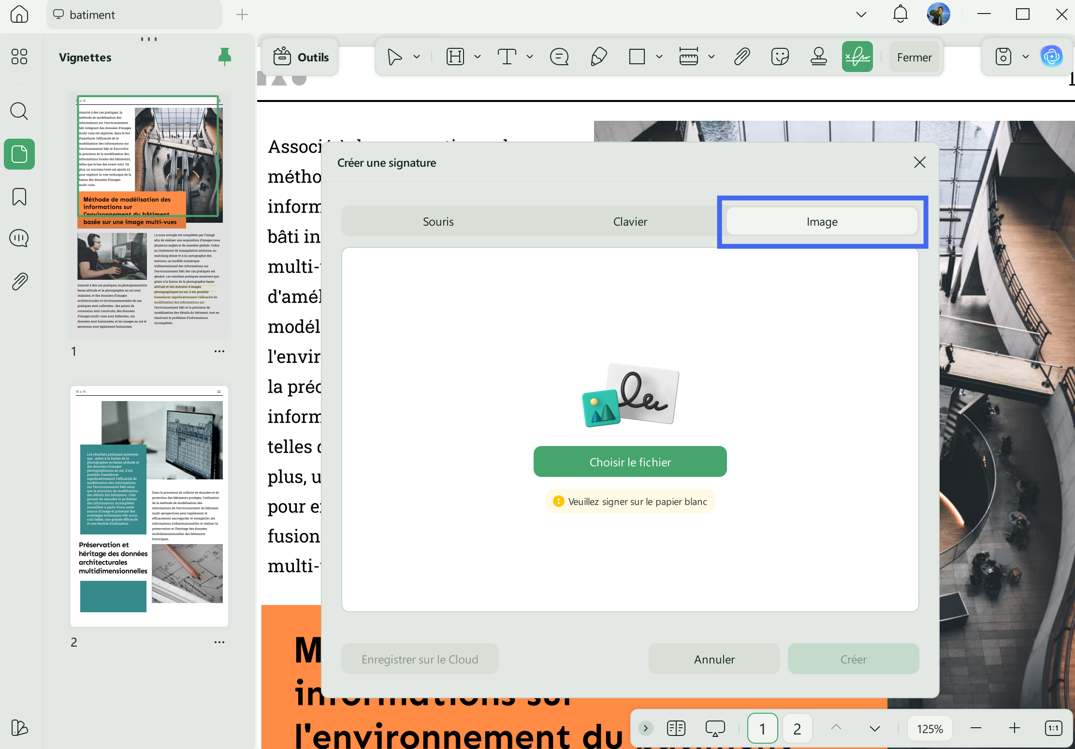
Task: Select the stamp tool
Action: pos(818,57)
